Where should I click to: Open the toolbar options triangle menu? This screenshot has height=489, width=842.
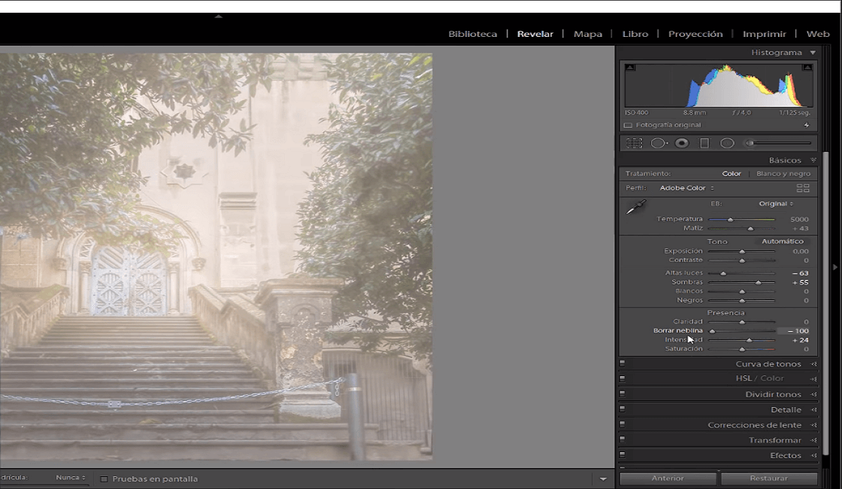[x=603, y=478]
